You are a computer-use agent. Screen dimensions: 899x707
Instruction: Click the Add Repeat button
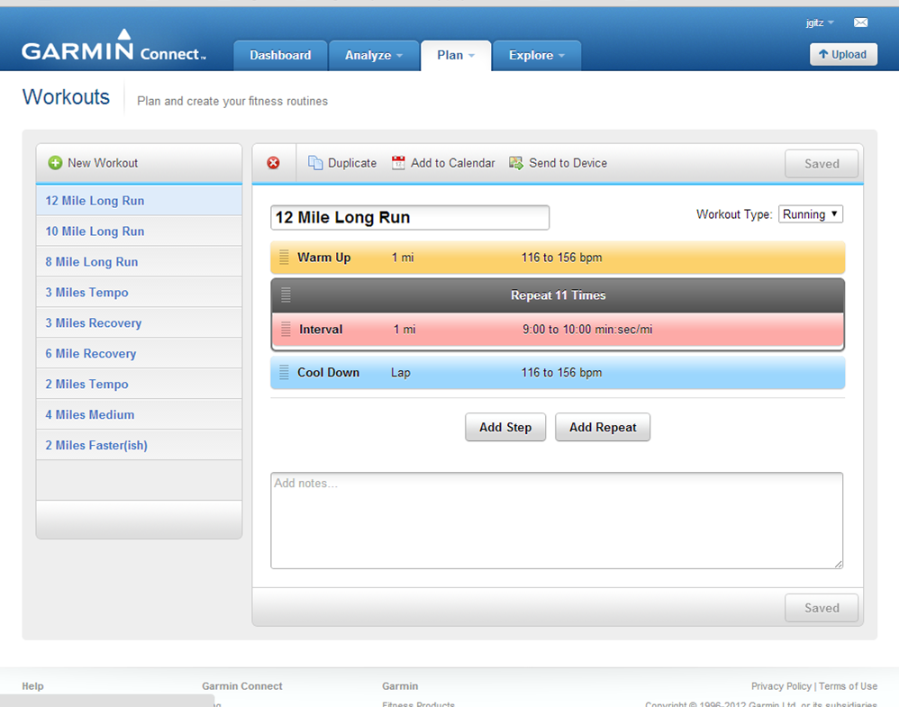(603, 427)
